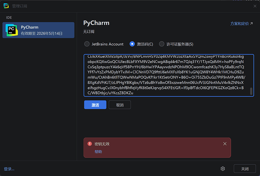Click inside the activation code text area

click(x=169, y=75)
